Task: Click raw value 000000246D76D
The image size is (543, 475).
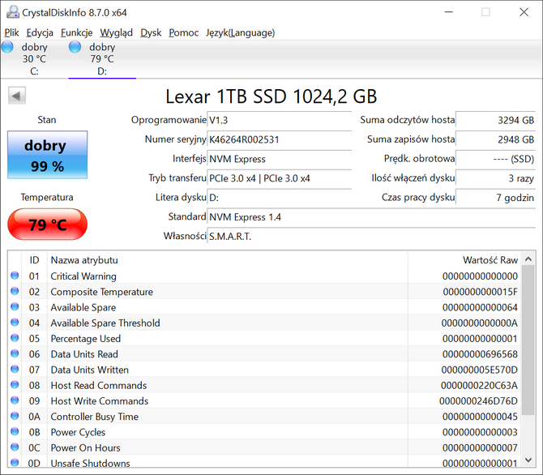Action: point(479,401)
